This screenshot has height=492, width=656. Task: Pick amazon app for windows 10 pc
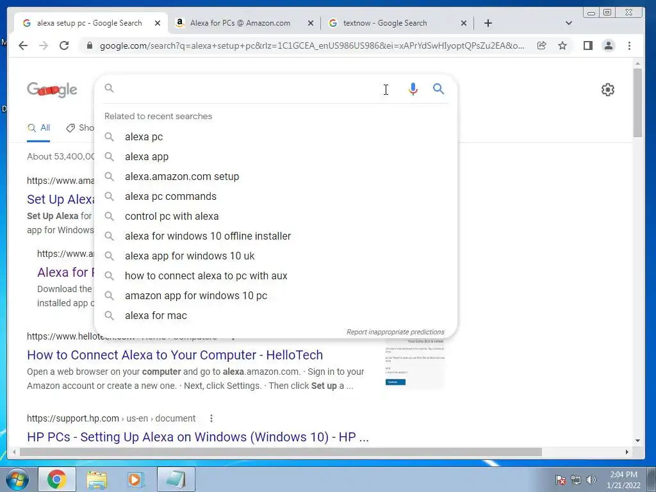tap(275, 296)
